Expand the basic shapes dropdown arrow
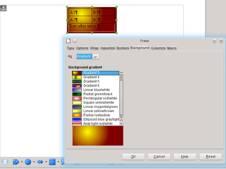 pos(22,162)
